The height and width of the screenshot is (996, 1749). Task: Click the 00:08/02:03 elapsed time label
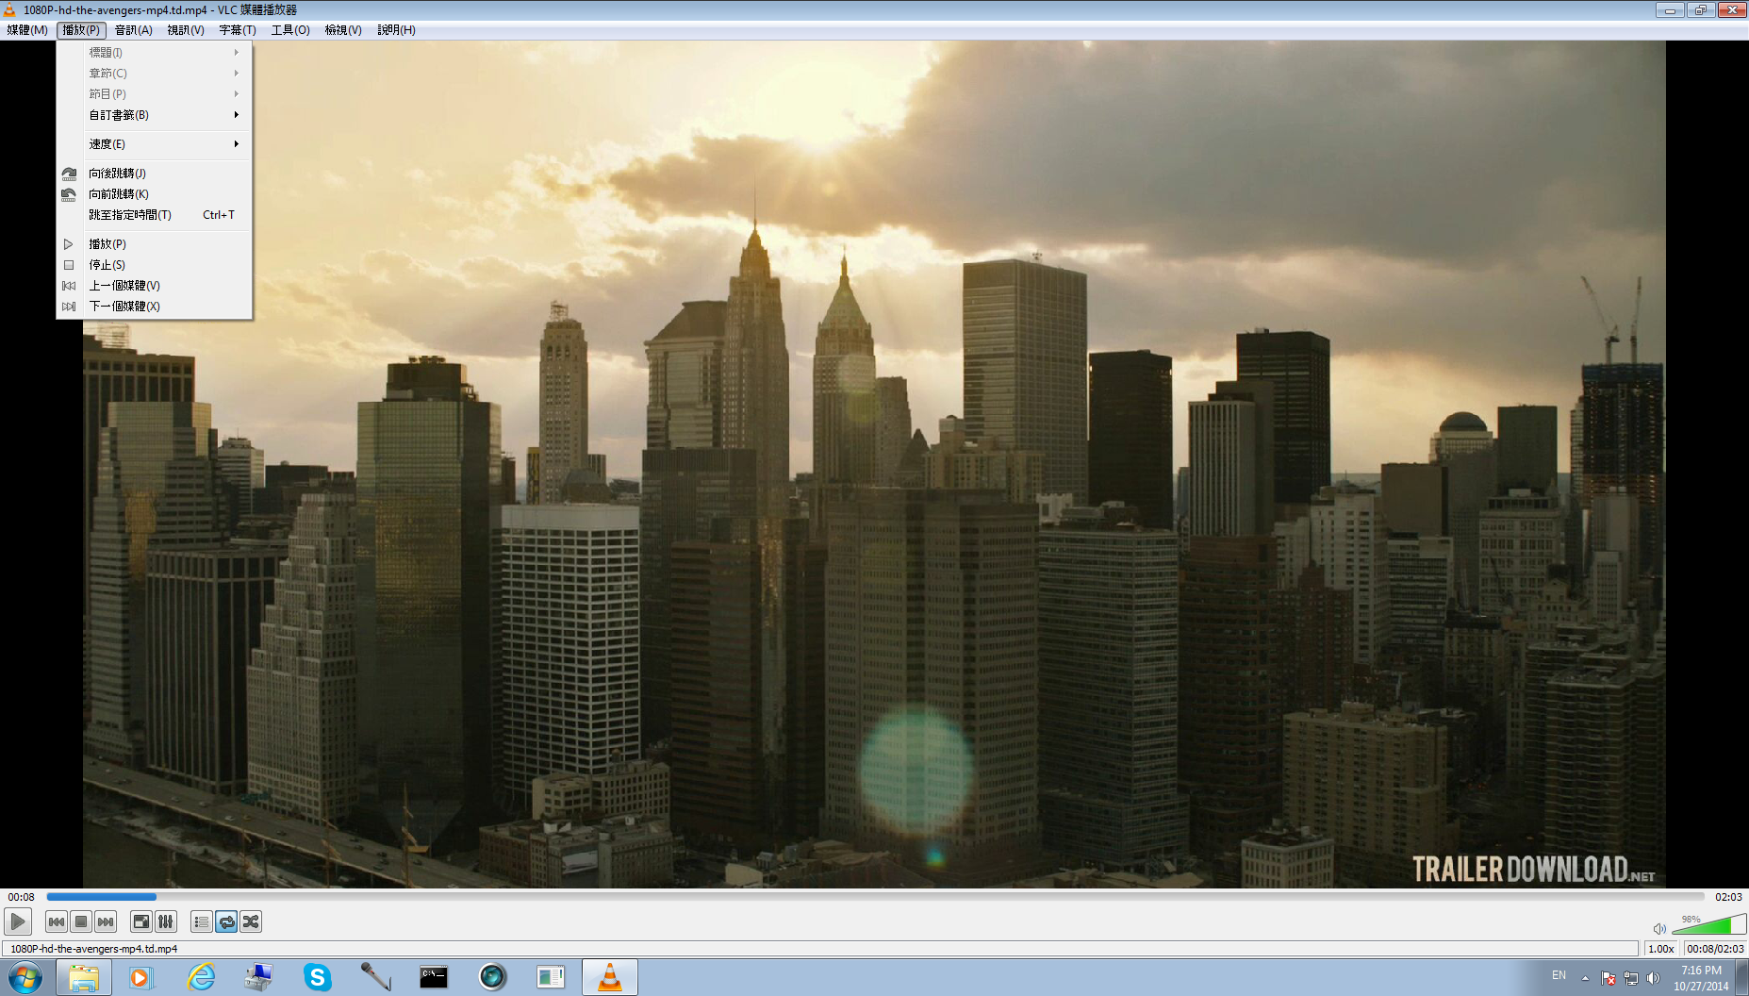[1714, 949]
